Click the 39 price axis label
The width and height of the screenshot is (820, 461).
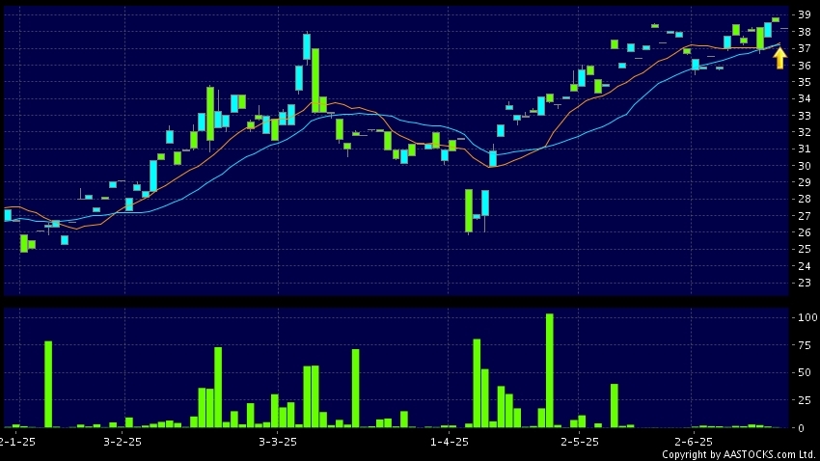[804, 14]
